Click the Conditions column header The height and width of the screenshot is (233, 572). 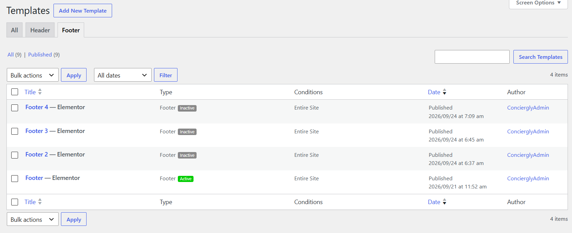[308, 92]
